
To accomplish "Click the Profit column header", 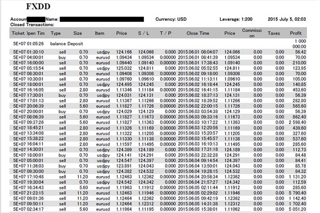I will 296,33.
